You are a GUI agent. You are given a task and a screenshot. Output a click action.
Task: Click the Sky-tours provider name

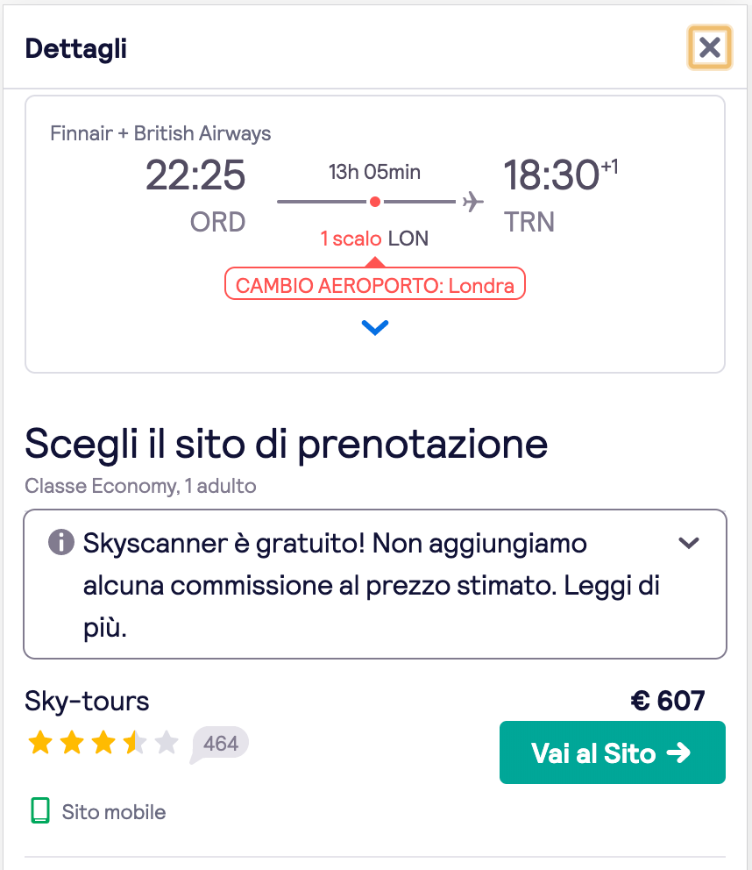(x=87, y=701)
